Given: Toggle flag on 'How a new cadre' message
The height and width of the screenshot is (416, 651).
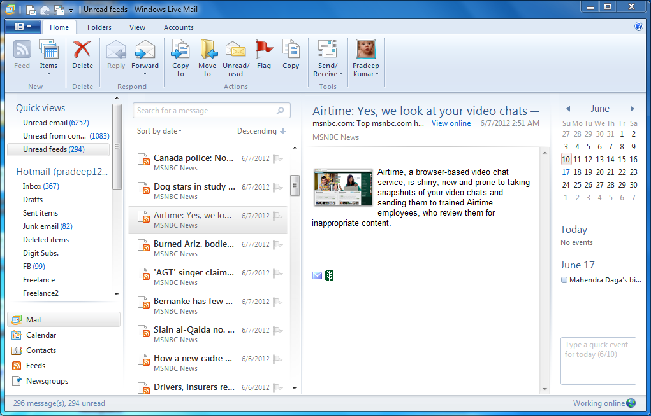Looking at the screenshot, I should (x=277, y=359).
